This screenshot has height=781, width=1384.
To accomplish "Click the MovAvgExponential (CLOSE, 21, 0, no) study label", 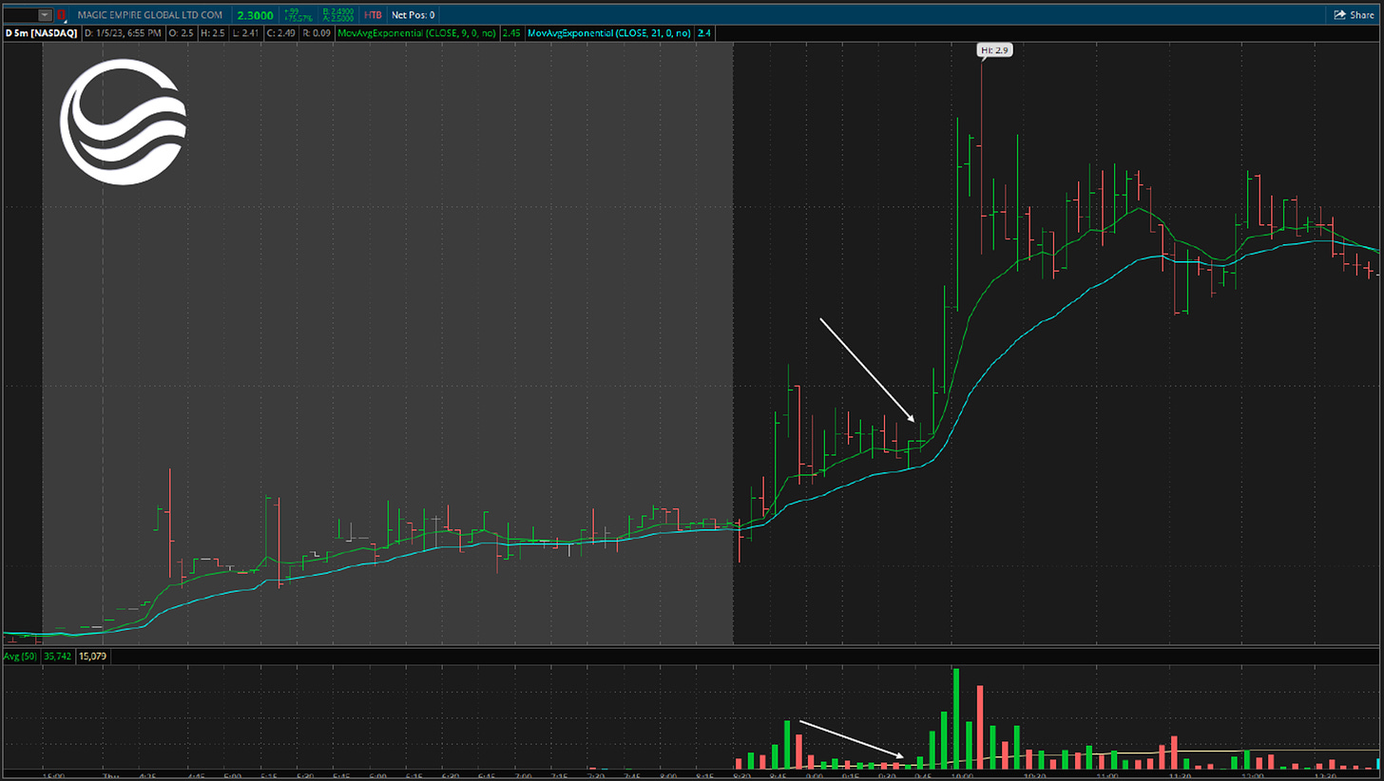I will tap(610, 32).
